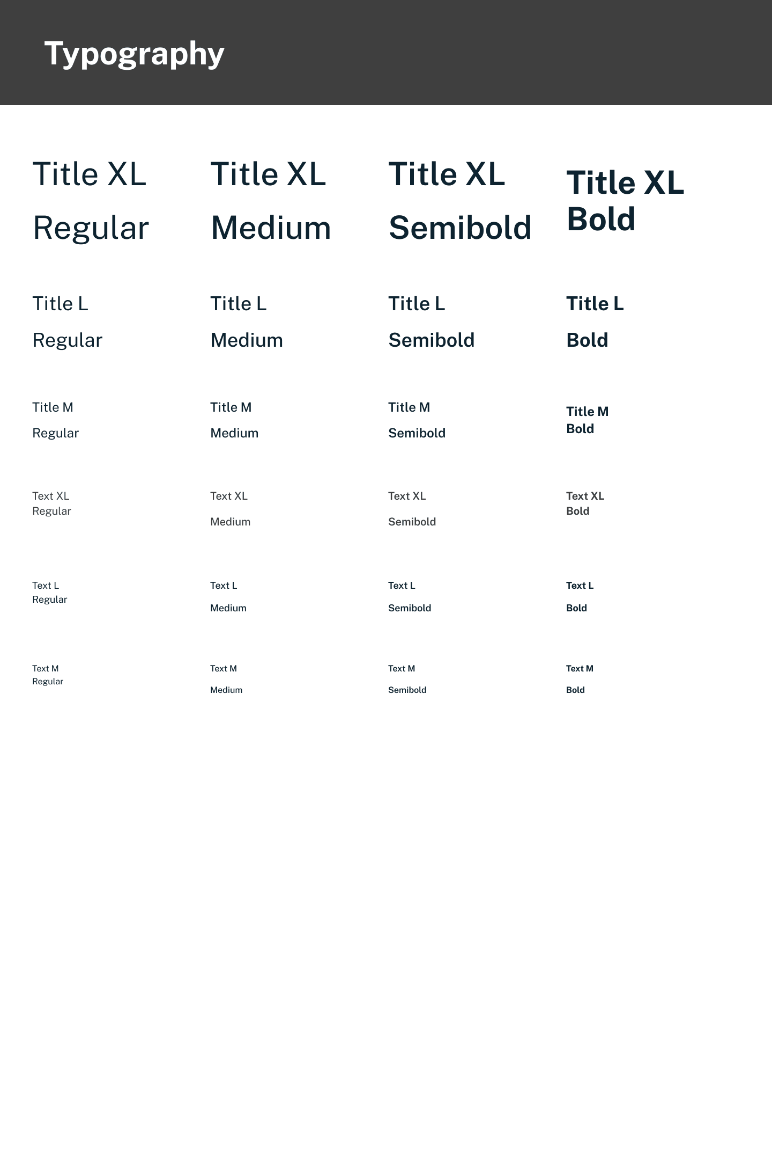The image size is (772, 1176).
Task: Select the Text M Medium sample
Action: click(x=226, y=679)
